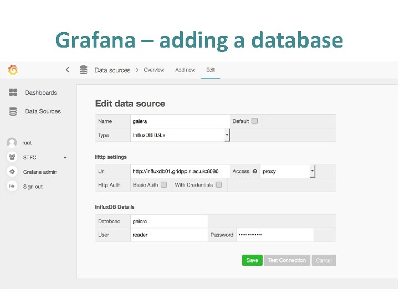Click the 'Http settings' section label
399x299 pixels.
tap(111, 157)
